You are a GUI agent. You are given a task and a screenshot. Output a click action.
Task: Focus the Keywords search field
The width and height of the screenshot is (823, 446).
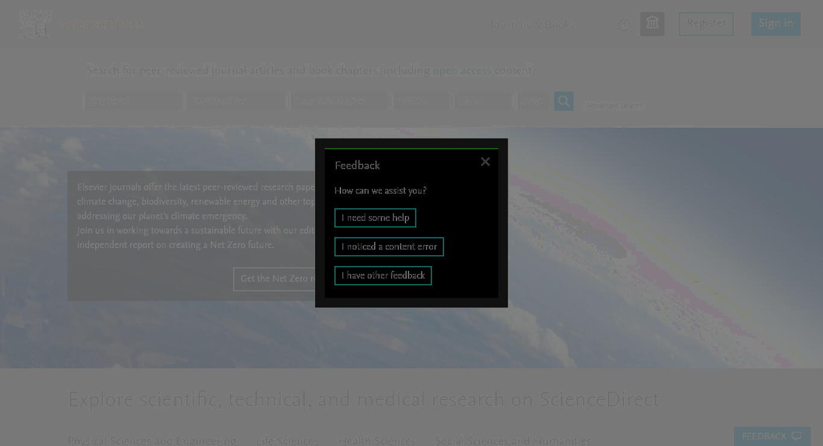pyautogui.click(x=133, y=101)
